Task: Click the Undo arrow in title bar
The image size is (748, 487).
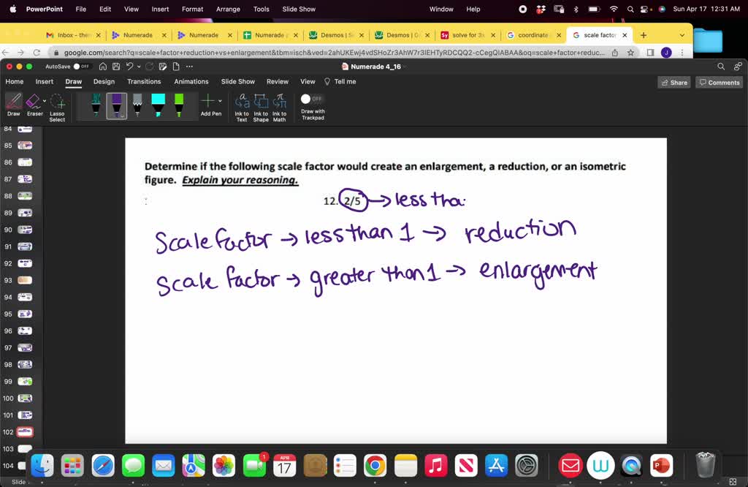Action: [x=129, y=67]
